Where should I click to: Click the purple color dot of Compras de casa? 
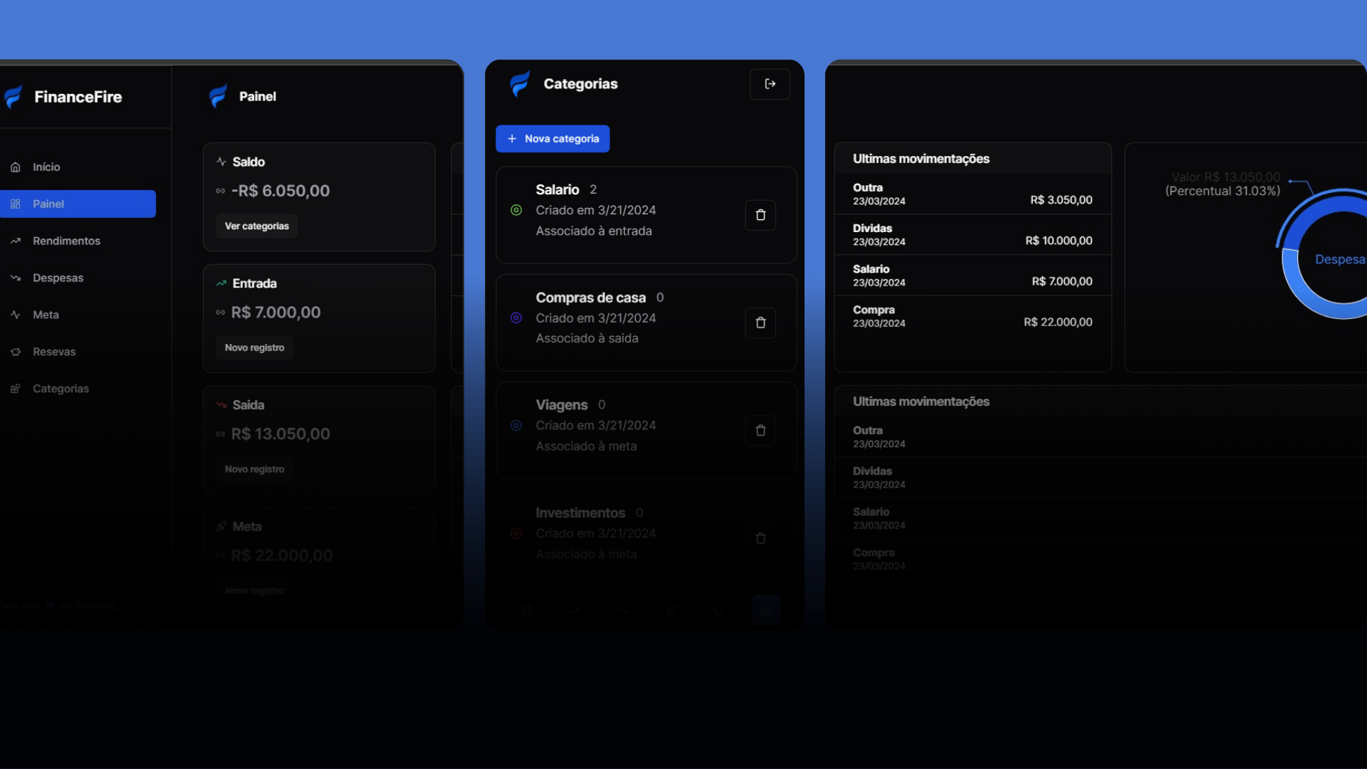point(516,318)
